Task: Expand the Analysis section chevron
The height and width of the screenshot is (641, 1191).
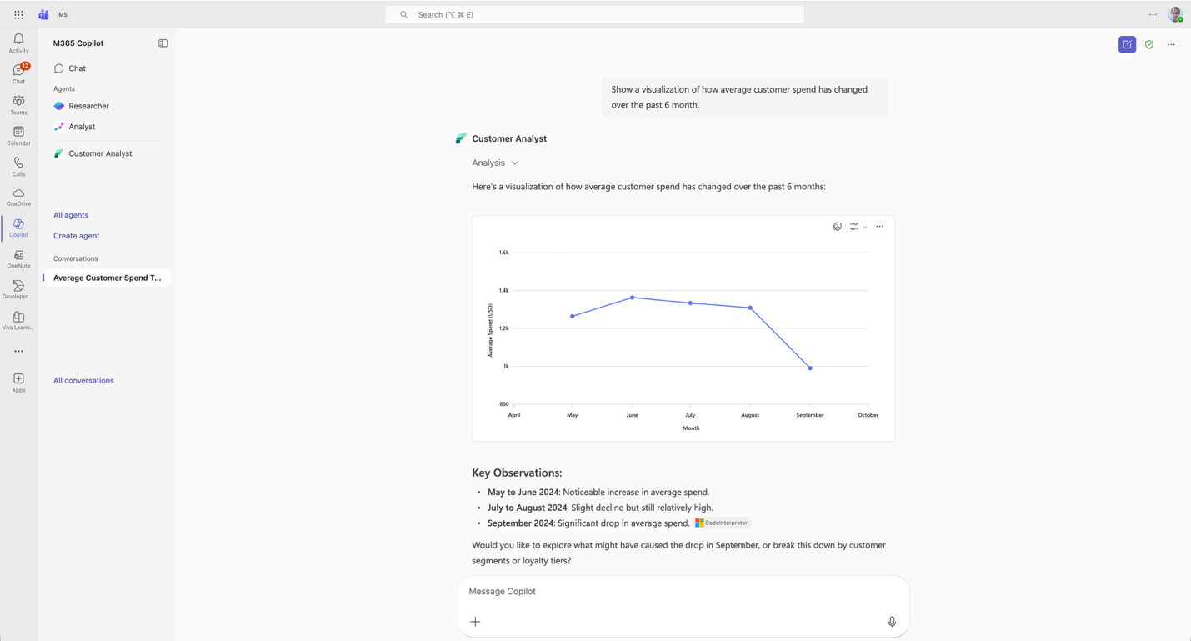Action: pyautogui.click(x=514, y=163)
